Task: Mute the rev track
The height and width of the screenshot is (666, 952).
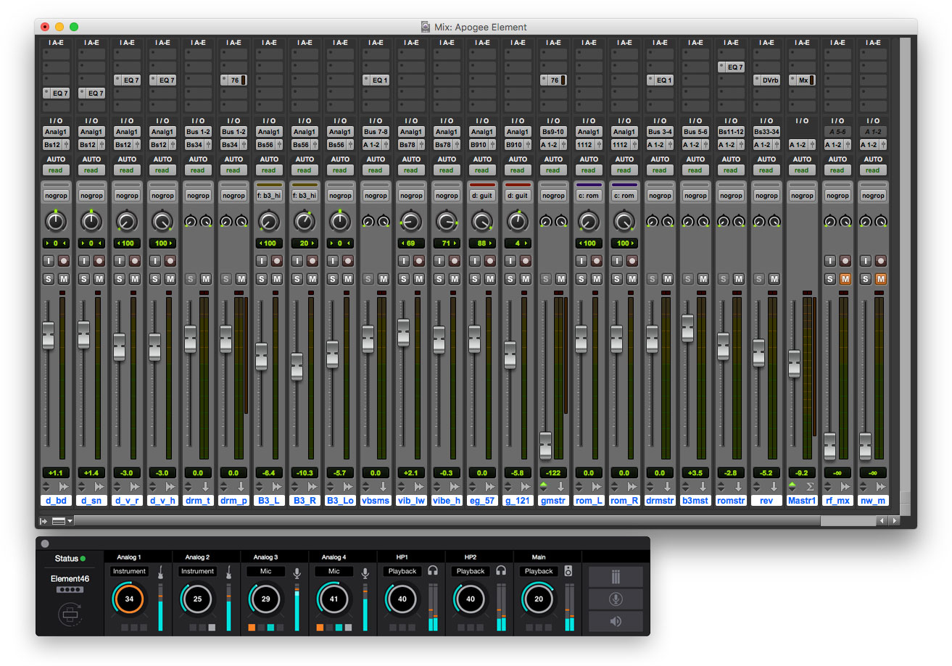Action: pyautogui.click(x=774, y=279)
